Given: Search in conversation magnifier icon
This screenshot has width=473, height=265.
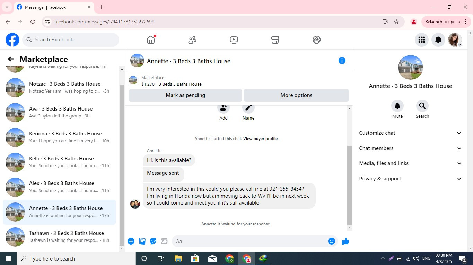Looking at the screenshot, I should pyautogui.click(x=422, y=106).
